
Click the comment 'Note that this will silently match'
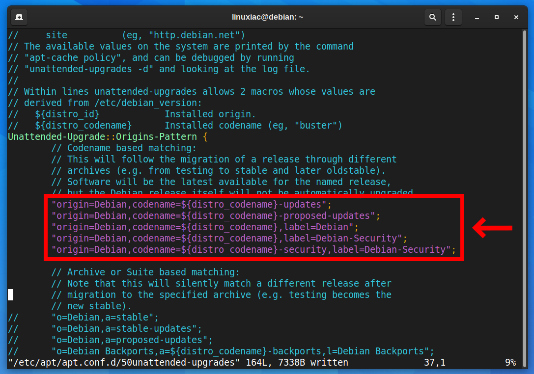[x=222, y=284]
